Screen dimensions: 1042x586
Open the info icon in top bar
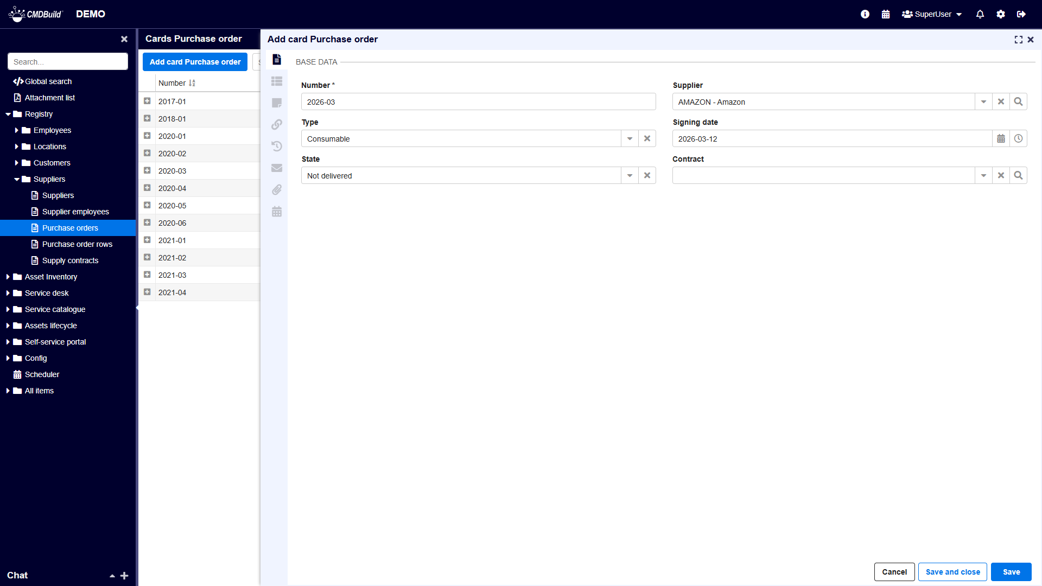pyautogui.click(x=865, y=15)
